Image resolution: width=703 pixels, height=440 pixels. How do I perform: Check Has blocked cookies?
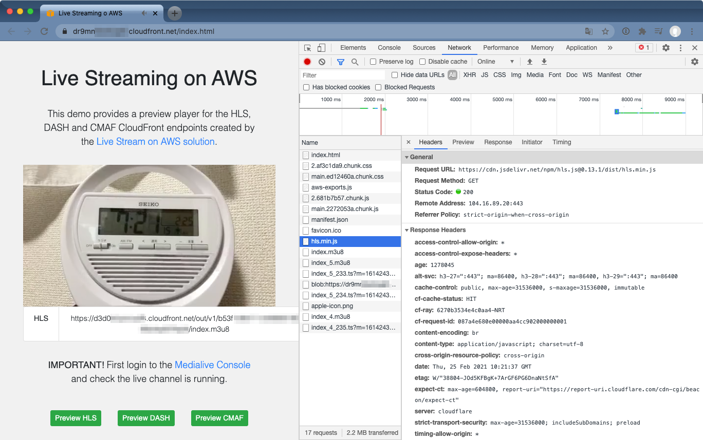306,87
